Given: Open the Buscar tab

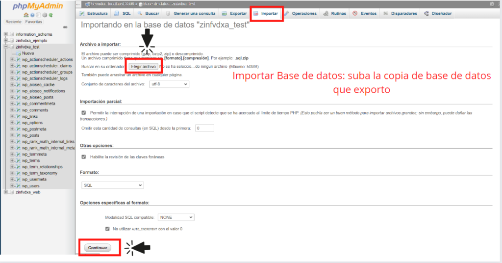Looking at the screenshot, I should pyautogui.click(x=148, y=13).
